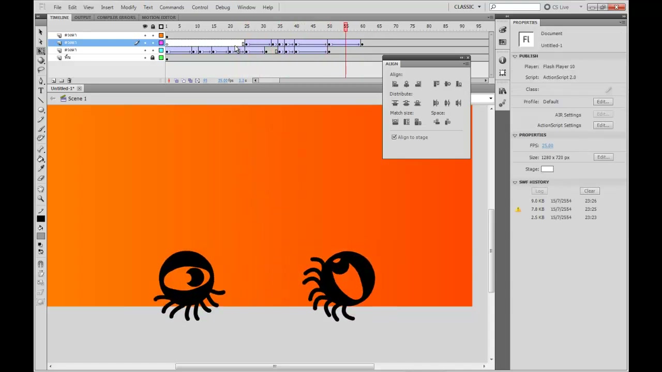Pick the Eyedropper tool

click(x=41, y=168)
